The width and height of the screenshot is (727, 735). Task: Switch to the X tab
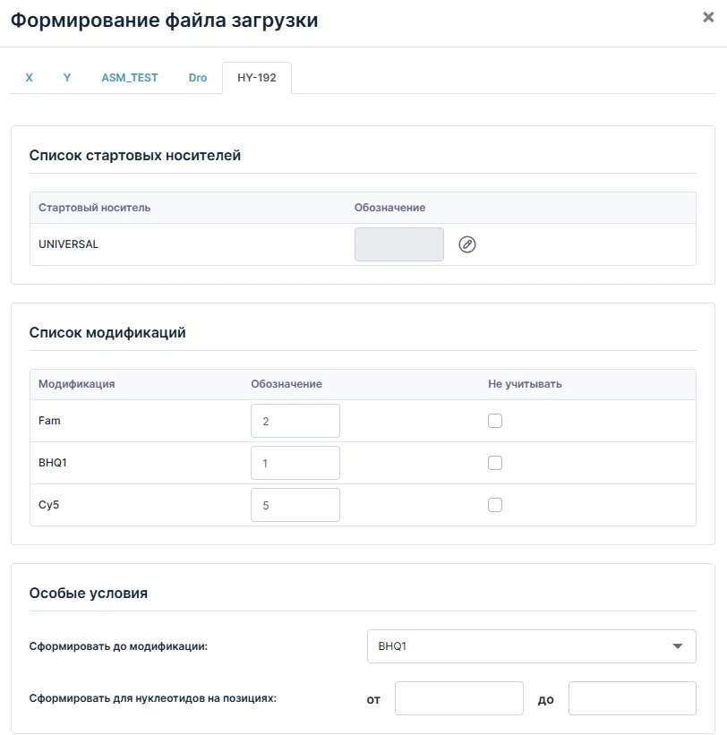(x=29, y=77)
